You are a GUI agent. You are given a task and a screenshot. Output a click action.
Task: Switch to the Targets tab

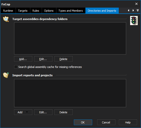pyautogui.click(x=23, y=11)
